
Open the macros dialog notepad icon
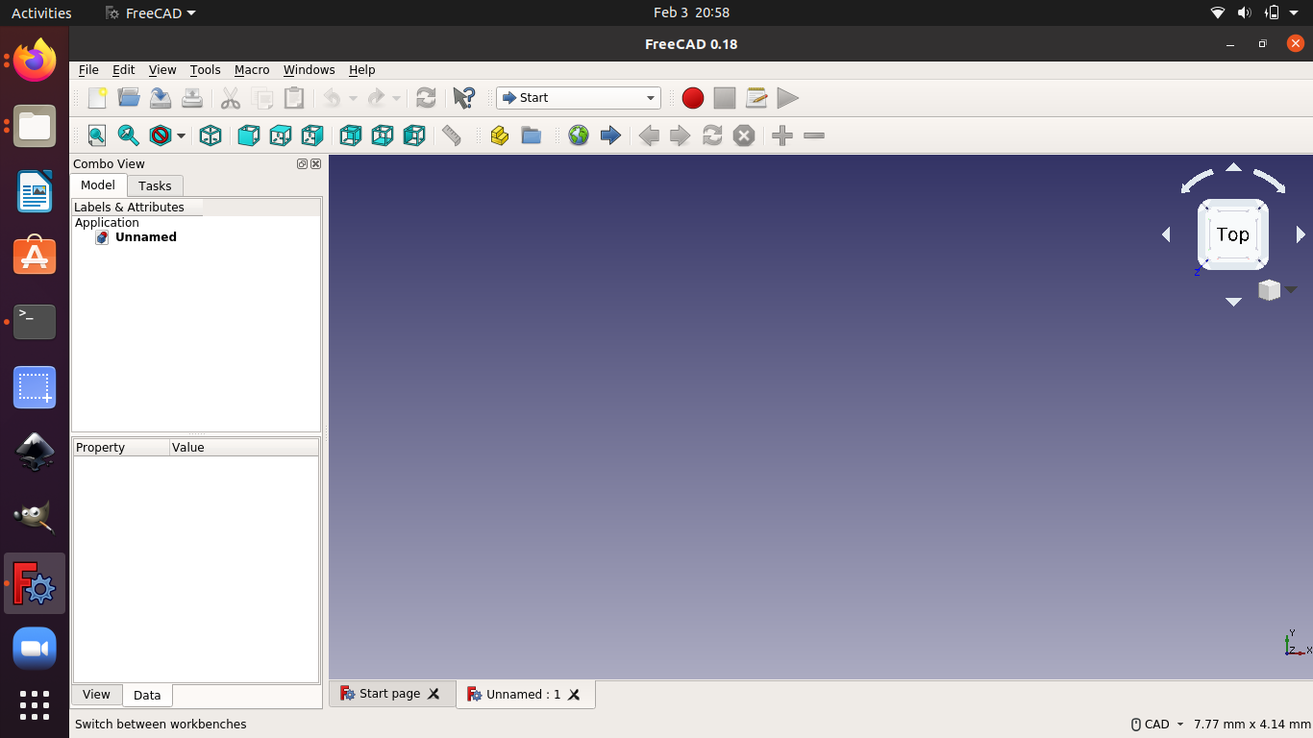[756, 98]
